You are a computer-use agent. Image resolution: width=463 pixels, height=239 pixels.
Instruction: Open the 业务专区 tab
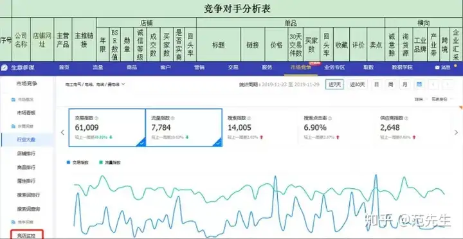point(334,67)
